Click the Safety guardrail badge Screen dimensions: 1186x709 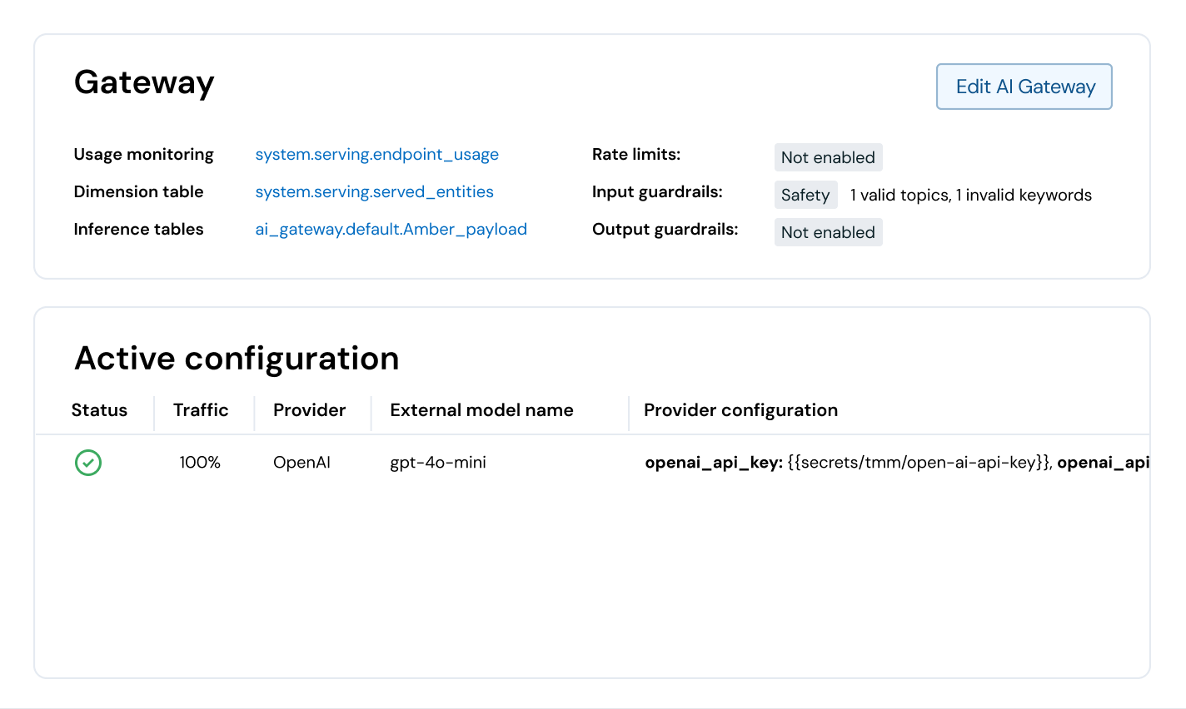coord(805,195)
